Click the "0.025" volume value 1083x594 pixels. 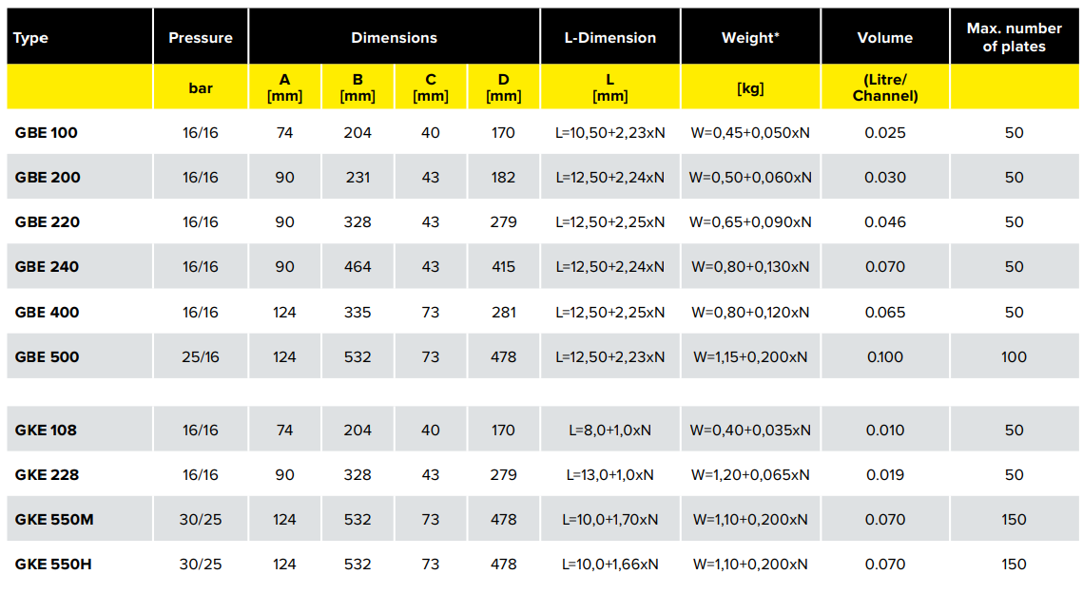pyautogui.click(x=885, y=133)
